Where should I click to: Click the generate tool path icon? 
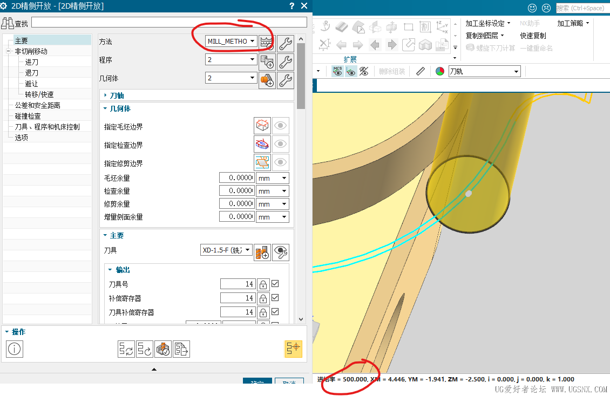(126, 349)
